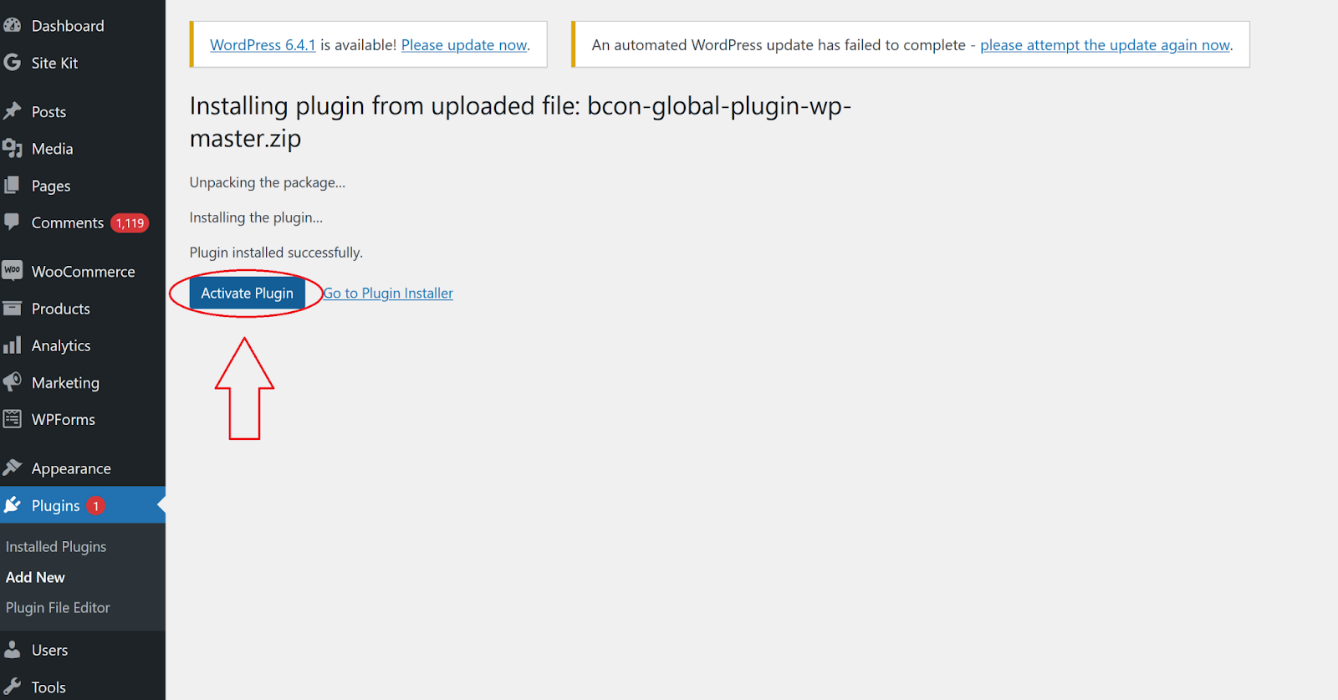Click the WPForms icon in sidebar
The height and width of the screenshot is (700, 1338).
pyautogui.click(x=13, y=419)
